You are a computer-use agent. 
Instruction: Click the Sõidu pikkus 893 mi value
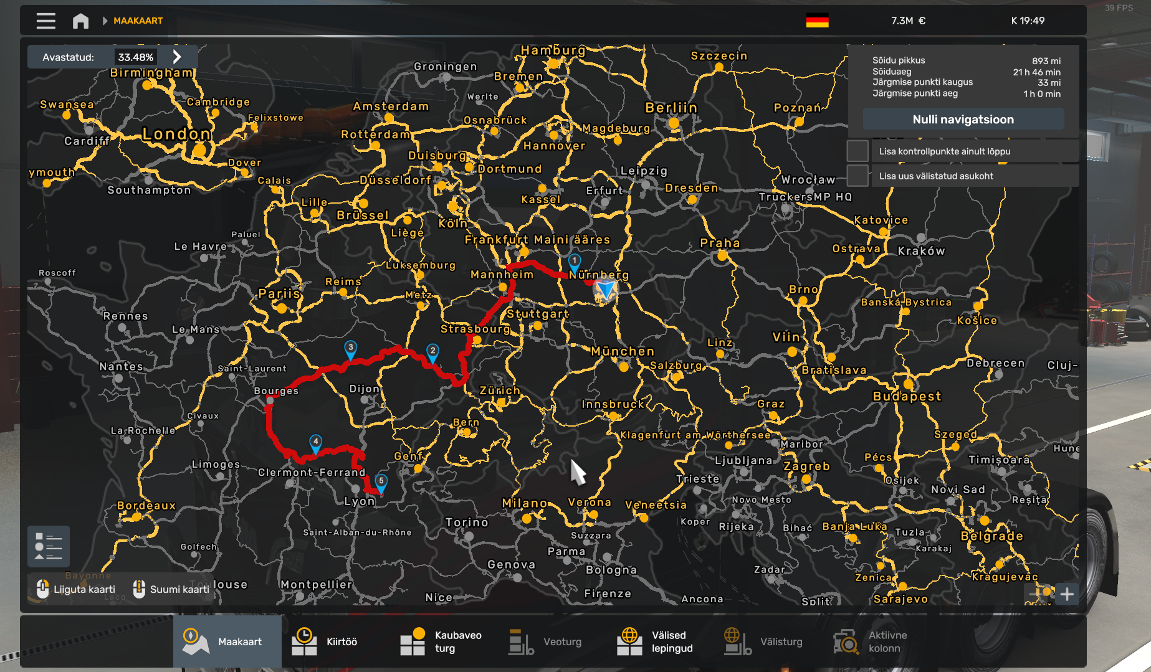click(x=1046, y=60)
